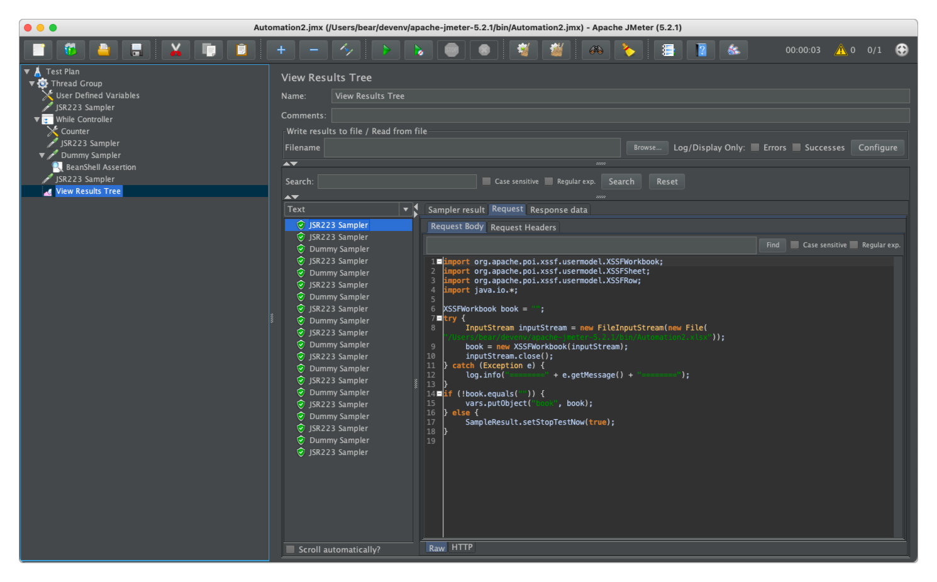Select the Request Body tab
Viewport: 937px width, 582px height.
click(457, 227)
